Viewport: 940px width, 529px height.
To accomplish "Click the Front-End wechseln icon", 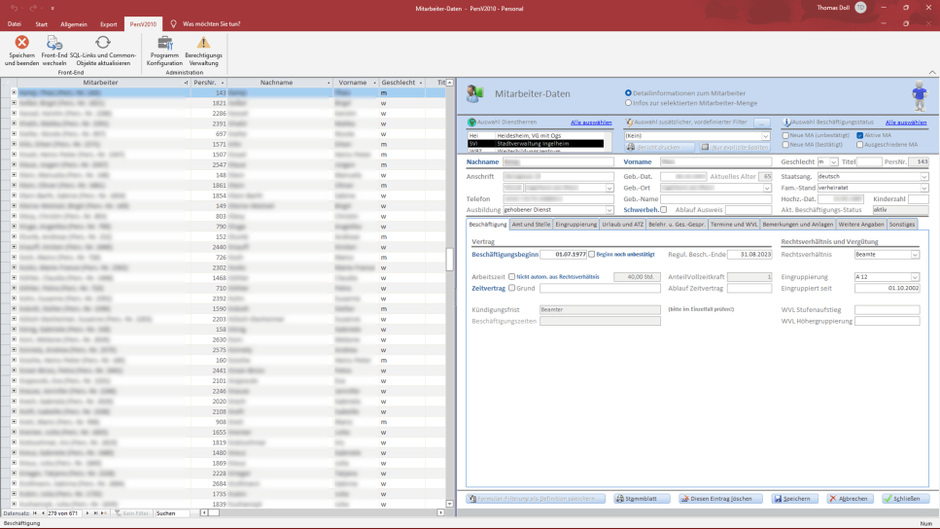I will pos(54,44).
